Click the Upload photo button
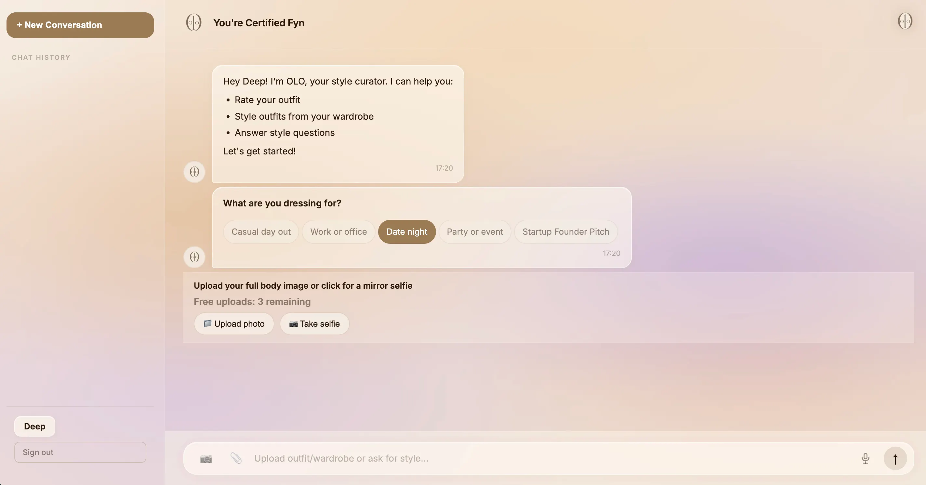Viewport: 926px width, 485px height. tap(234, 324)
